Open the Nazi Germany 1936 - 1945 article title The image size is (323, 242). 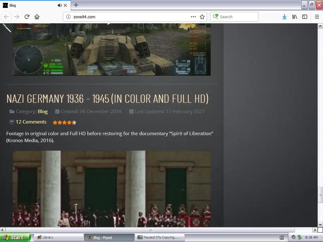(x=107, y=99)
